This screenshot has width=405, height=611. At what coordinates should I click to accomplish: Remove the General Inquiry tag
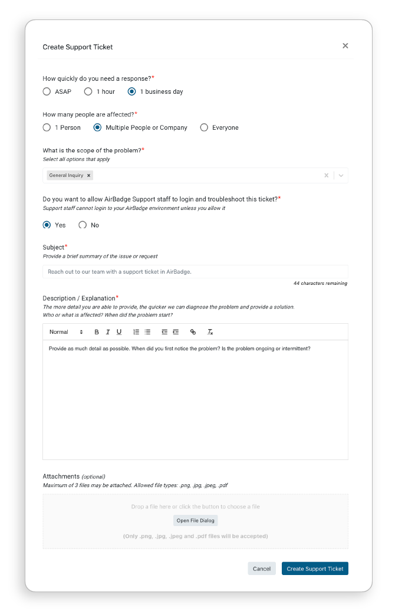[x=88, y=175]
